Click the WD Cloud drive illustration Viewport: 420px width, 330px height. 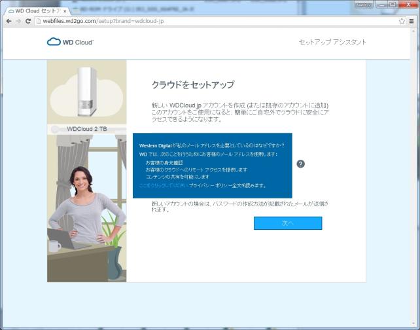[86, 92]
